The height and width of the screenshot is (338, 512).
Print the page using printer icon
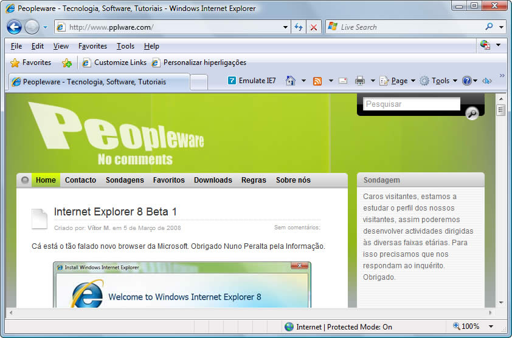[360, 81]
